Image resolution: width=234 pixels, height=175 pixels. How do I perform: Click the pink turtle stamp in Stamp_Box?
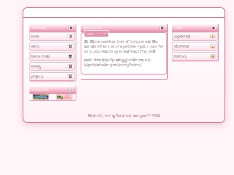[64, 97]
